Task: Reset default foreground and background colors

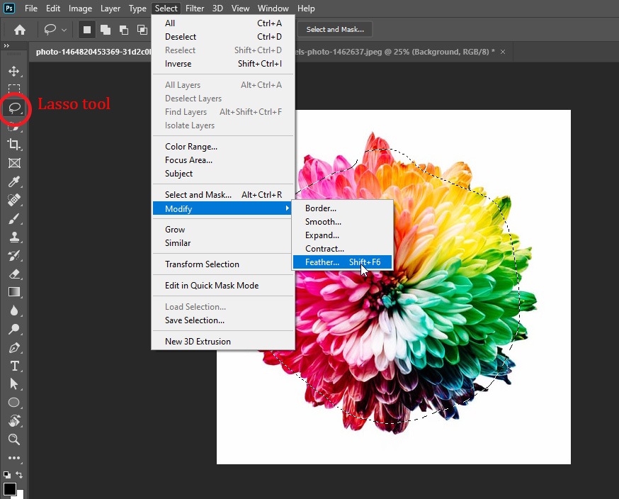Action: (x=6, y=475)
